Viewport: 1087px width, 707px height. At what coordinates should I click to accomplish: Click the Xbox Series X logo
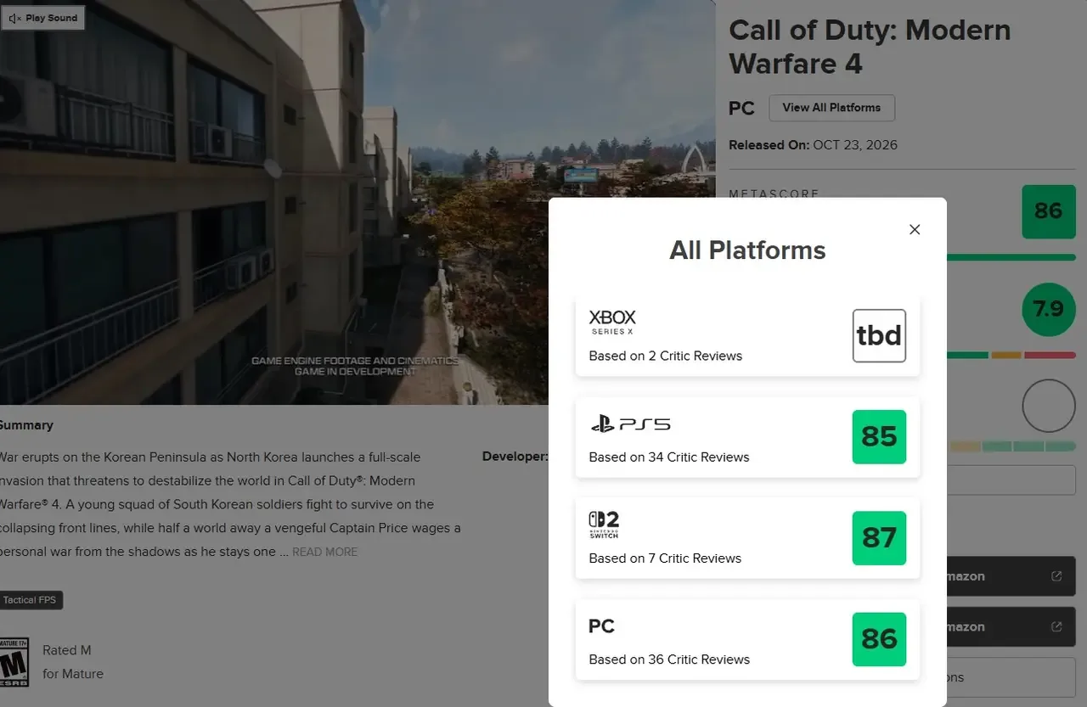(x=612, y=323)
